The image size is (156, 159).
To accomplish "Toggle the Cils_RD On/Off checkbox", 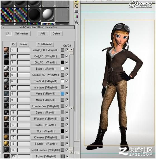I will (67, 62).
